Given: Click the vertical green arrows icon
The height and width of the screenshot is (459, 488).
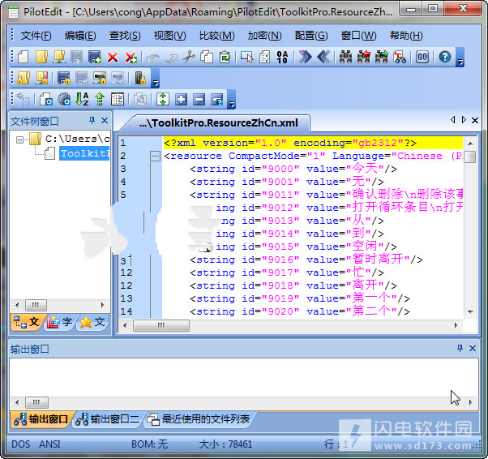Looking at the screenshot, I should (163, 99).
